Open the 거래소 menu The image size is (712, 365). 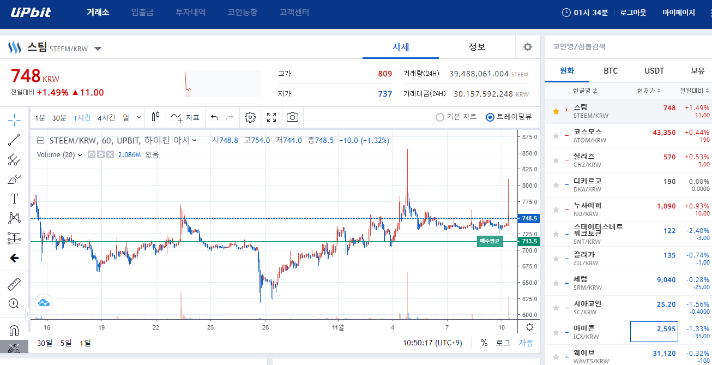pos(98,12)
